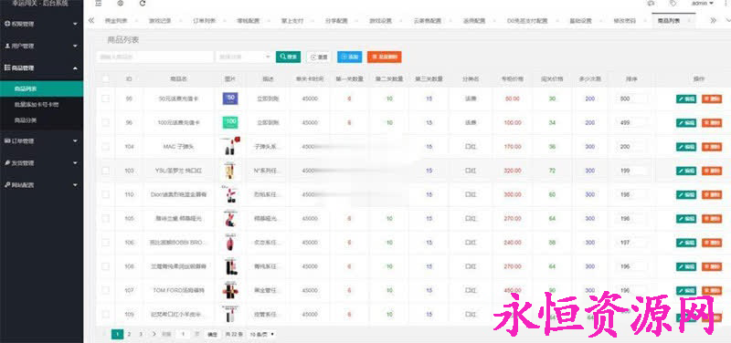
Task: Click the next page arrow in pagination
Action: (154, 334)
